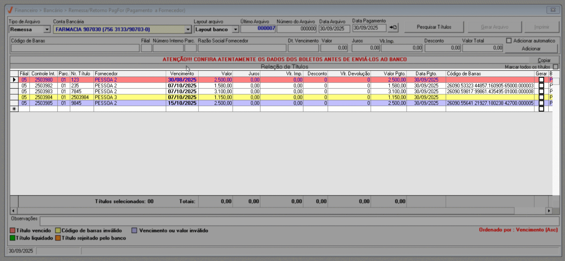
Task: Tick Gerar checkbox for title 2503982
Action: pyautogui.click(x=541, y=86)
